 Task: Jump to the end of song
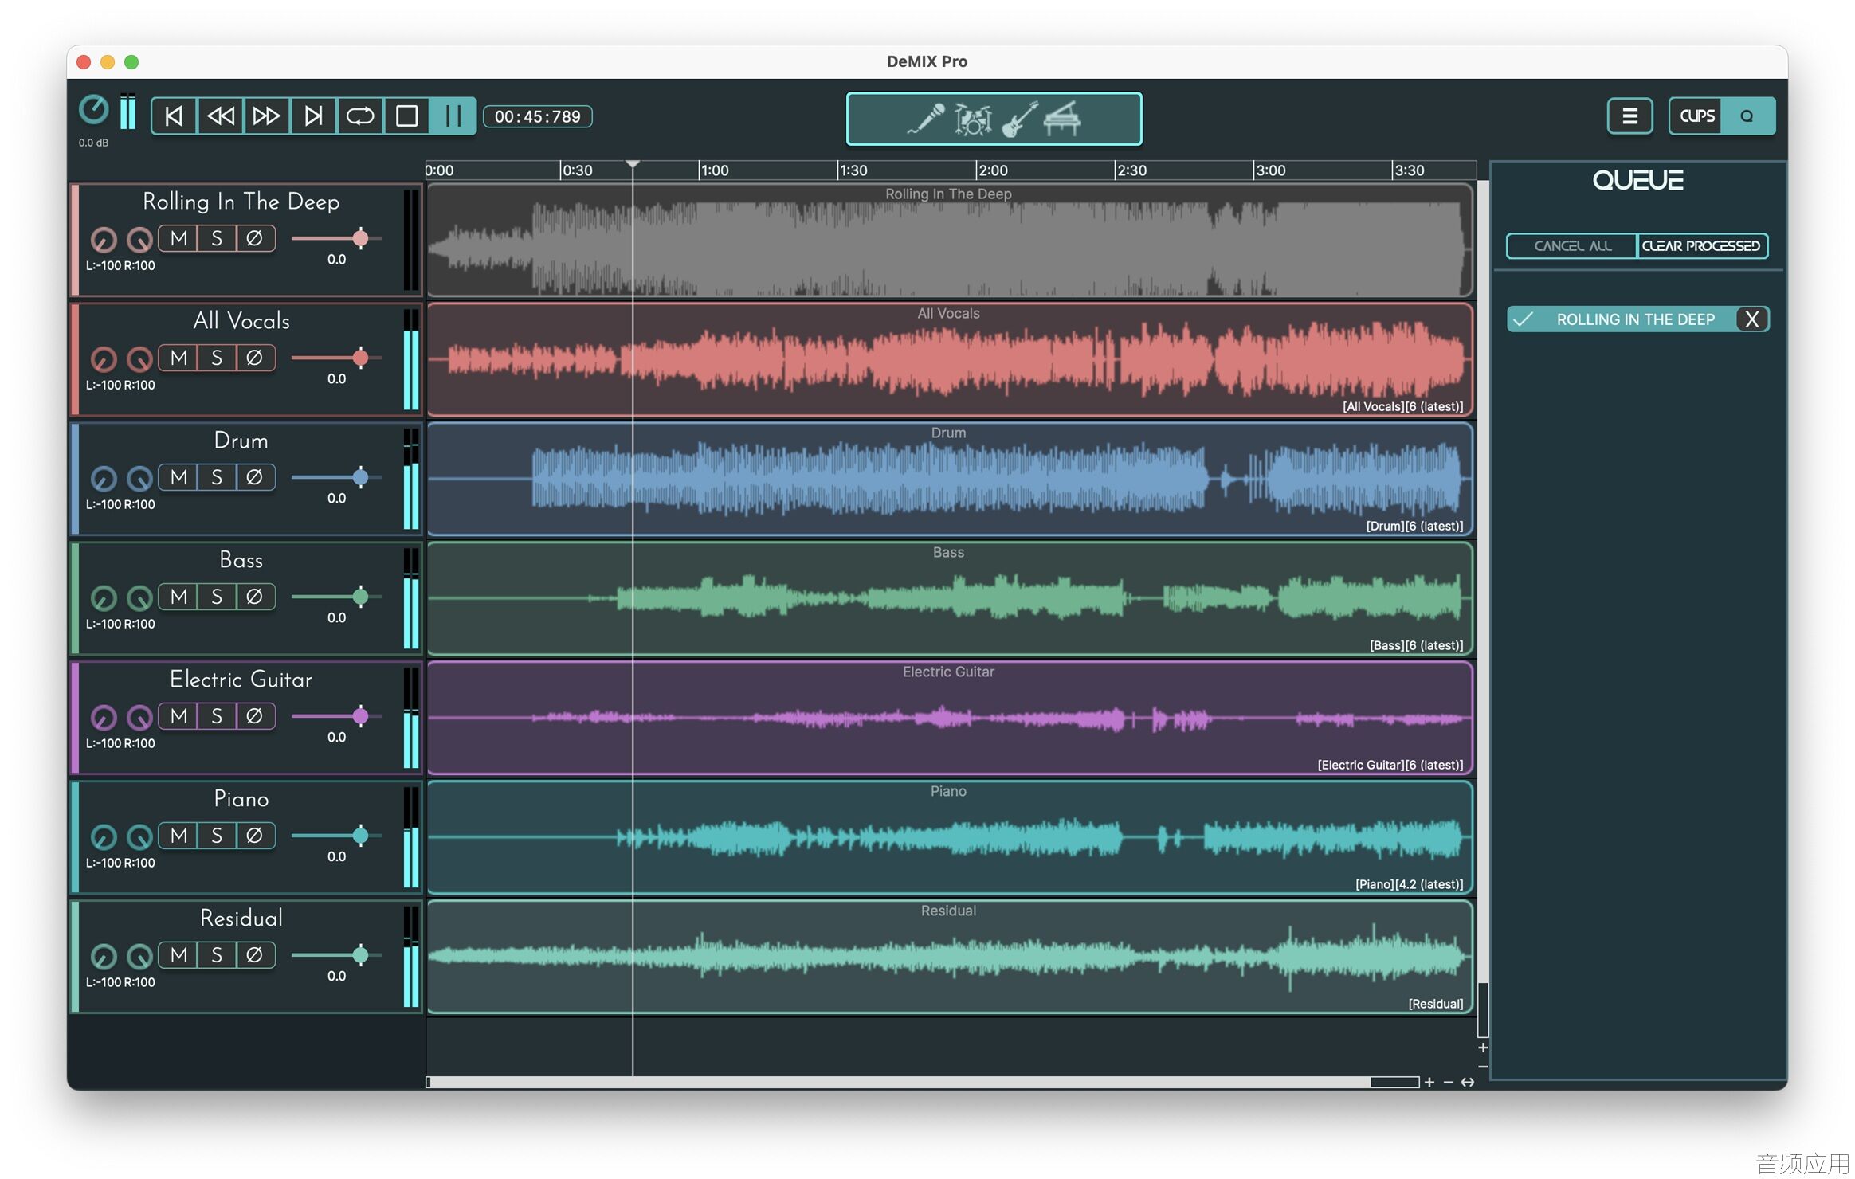click(313, 116)
